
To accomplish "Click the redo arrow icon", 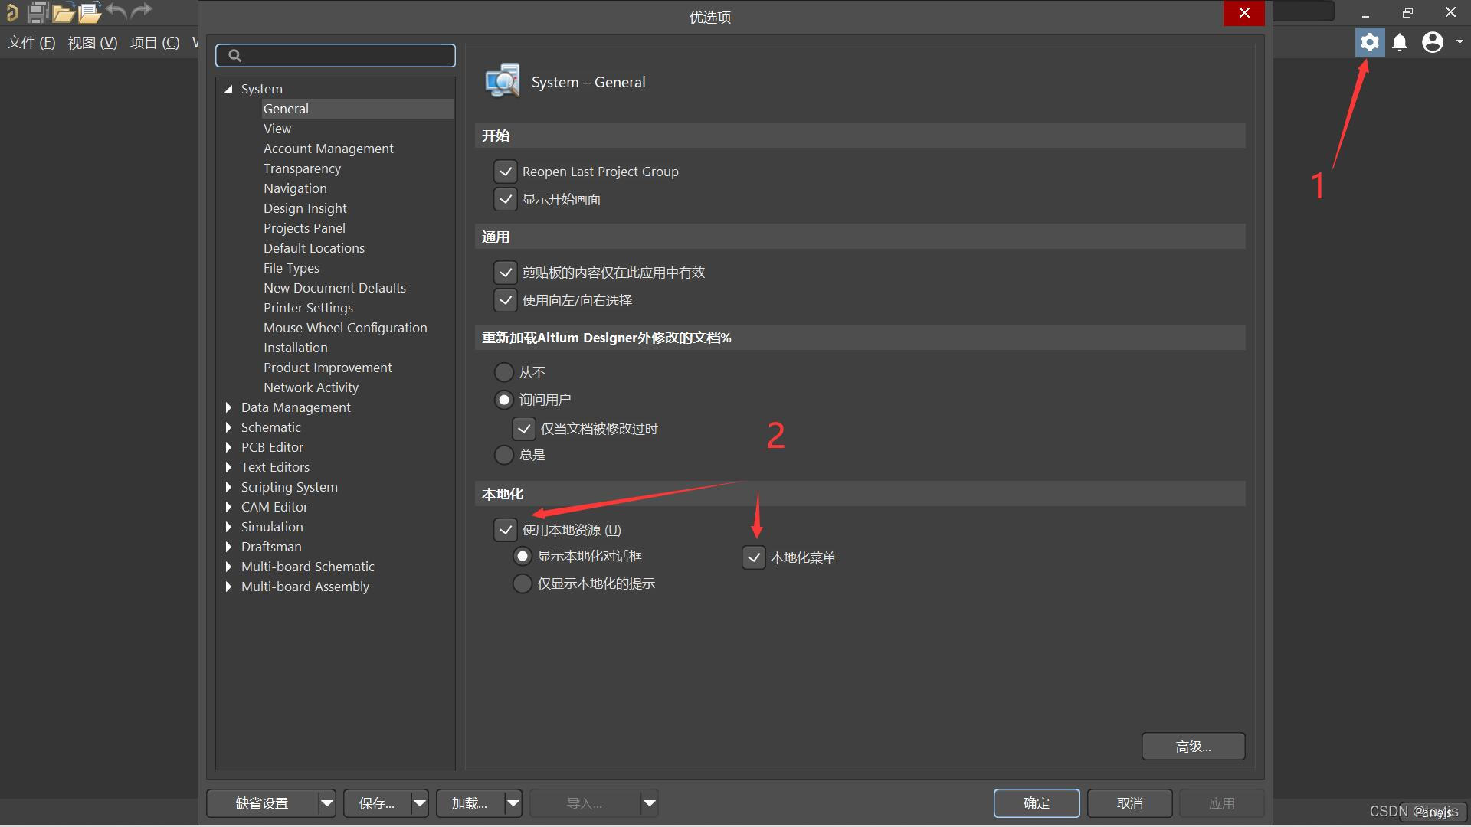I will pos(142,11).
